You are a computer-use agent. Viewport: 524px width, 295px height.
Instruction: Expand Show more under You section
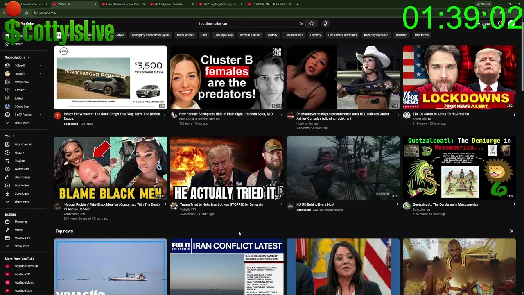22,202
